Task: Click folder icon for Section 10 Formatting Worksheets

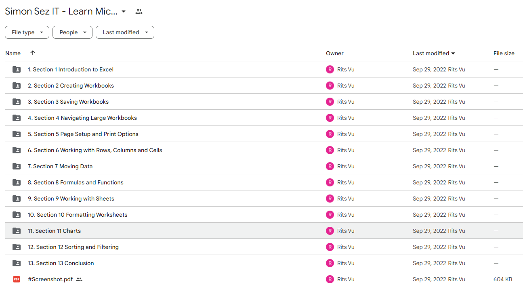Action: 17,215
